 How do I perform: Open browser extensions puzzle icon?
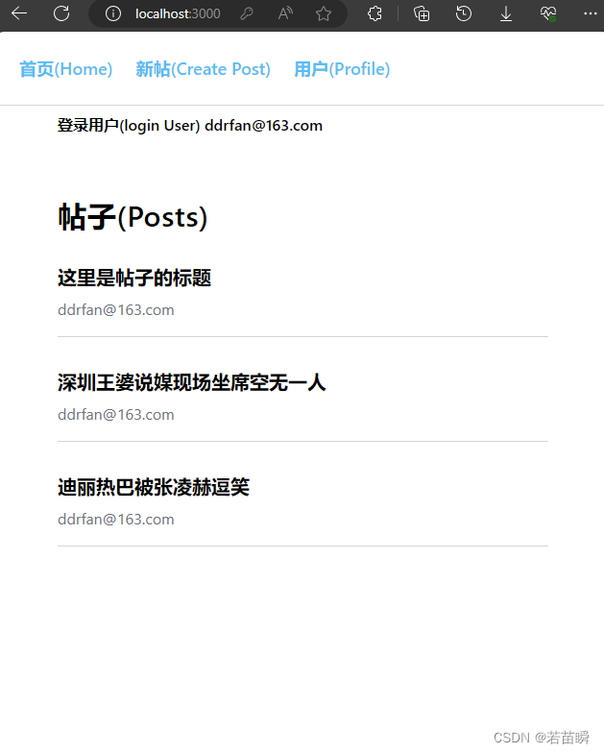point(374,13)
